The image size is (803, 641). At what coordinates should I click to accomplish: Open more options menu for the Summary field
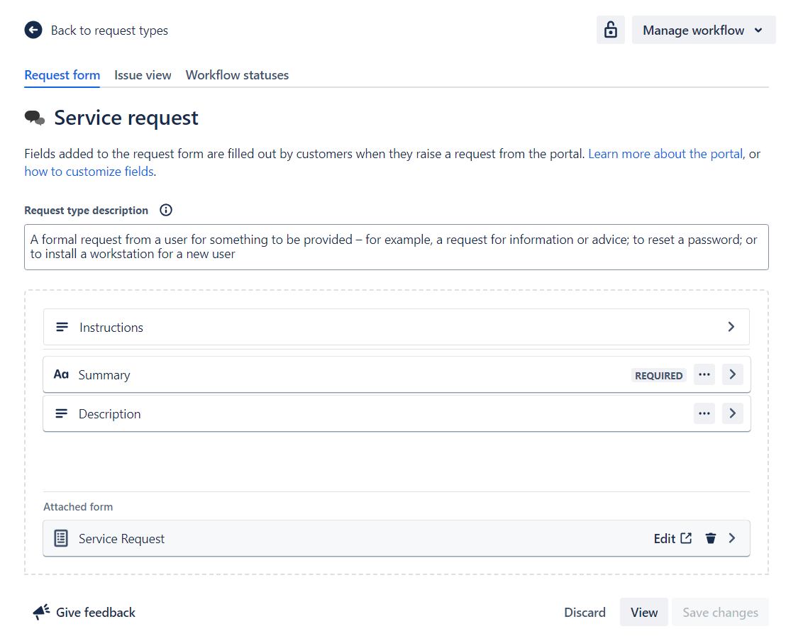click(704, 374)
